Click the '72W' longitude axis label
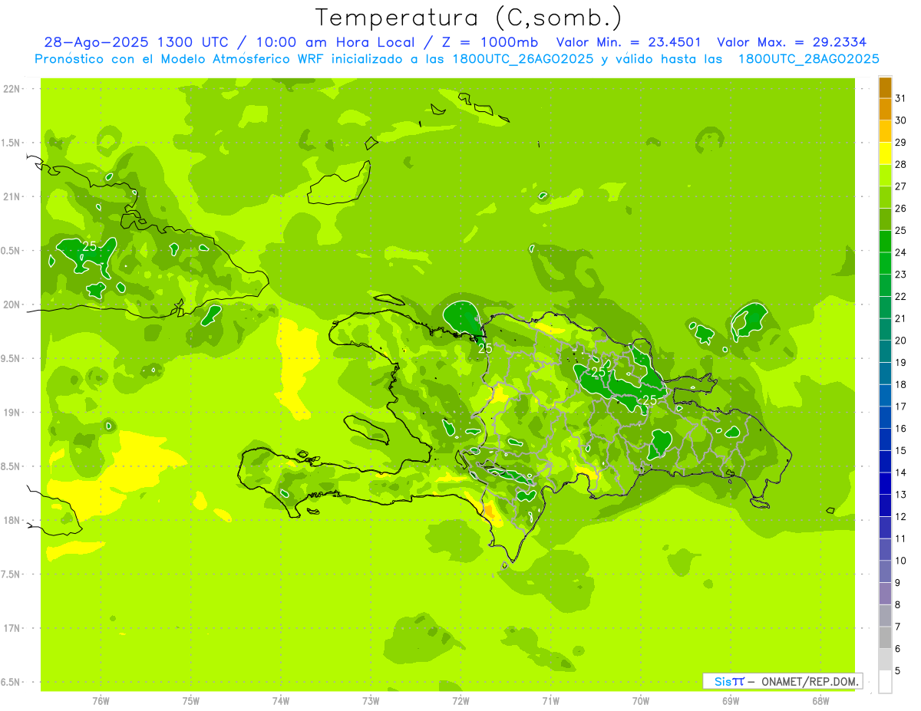Screen dimensions: 921x711 click(x=460, y=701)
